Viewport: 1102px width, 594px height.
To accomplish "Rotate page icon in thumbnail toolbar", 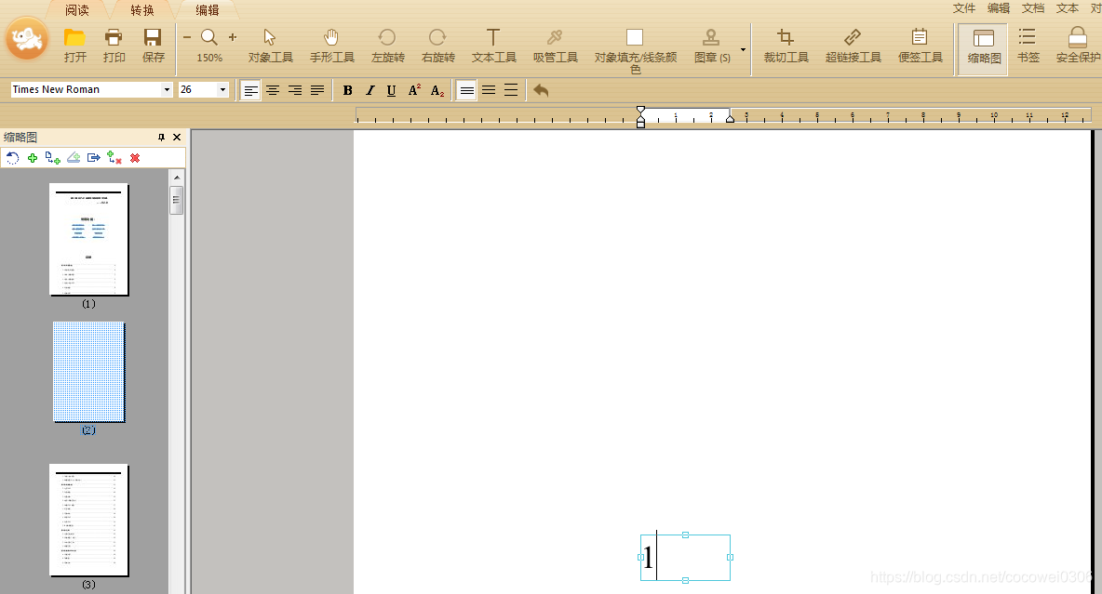I will (x=12, y=158).
